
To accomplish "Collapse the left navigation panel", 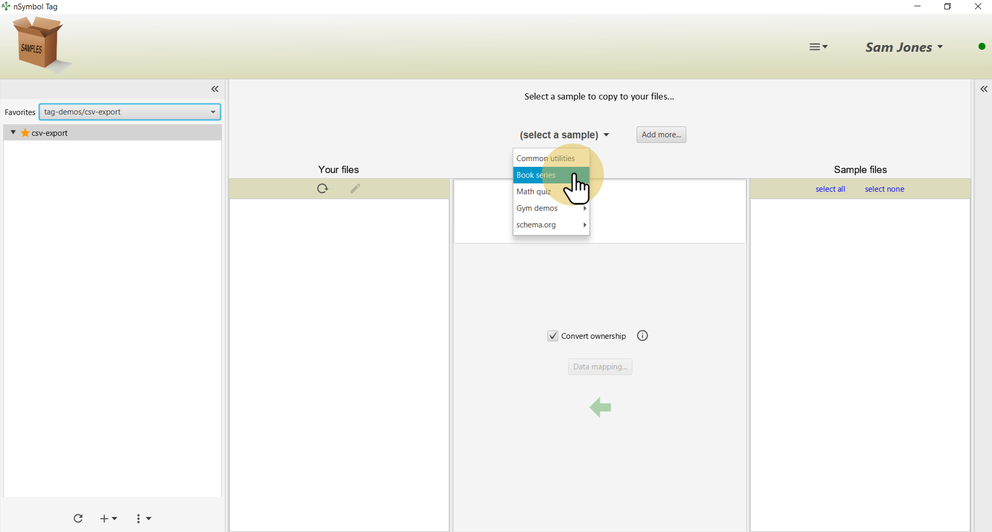I will (215, 89).
